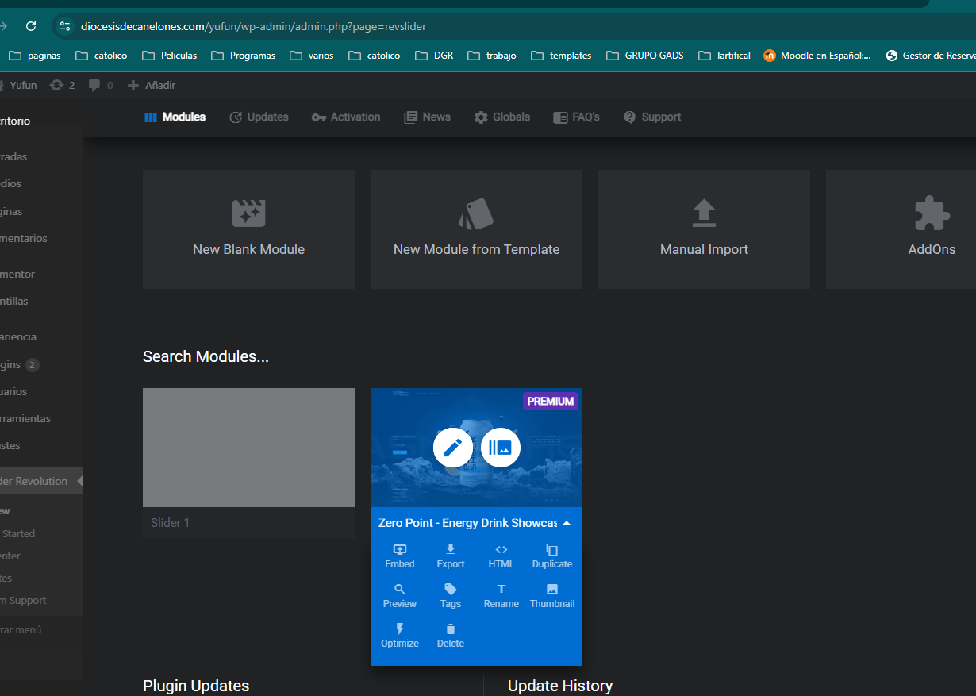Create New Module from Template
Image resolution: width=976 pixels, height=696 pixels.
click(x=476, y=229)
